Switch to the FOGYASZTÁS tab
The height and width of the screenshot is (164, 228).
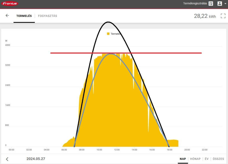click(48, 16)
